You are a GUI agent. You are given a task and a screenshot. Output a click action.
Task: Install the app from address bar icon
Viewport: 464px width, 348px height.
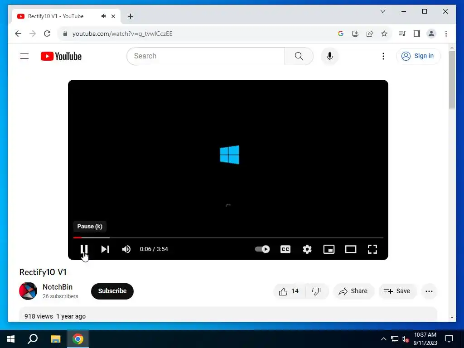point(355,34)
